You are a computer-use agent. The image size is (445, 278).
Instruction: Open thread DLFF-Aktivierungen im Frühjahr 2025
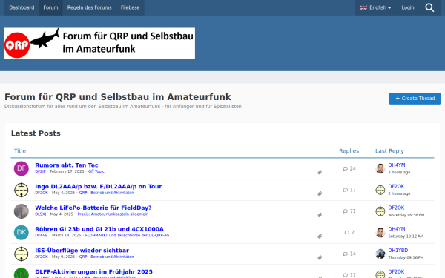point(93,271)
